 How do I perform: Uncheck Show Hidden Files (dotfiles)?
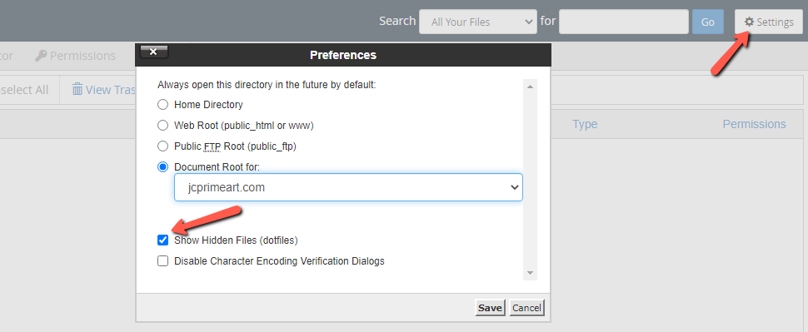point(162,240)
